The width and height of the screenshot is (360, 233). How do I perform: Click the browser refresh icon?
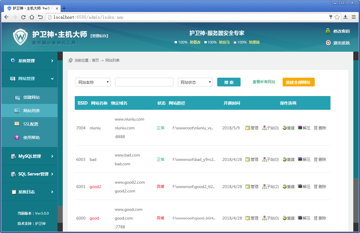(x=23, y=17)
